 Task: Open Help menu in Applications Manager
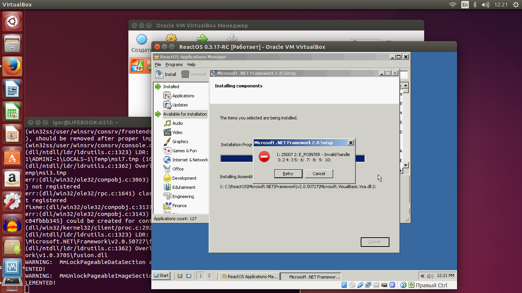[191, 64]
